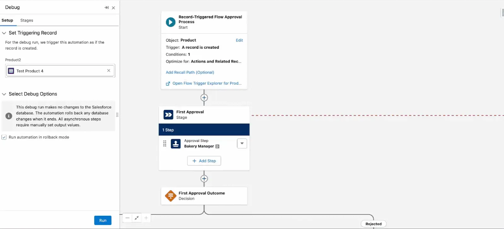
Task: Toggle Run automation in rollback mode
Action: [4, 137]
